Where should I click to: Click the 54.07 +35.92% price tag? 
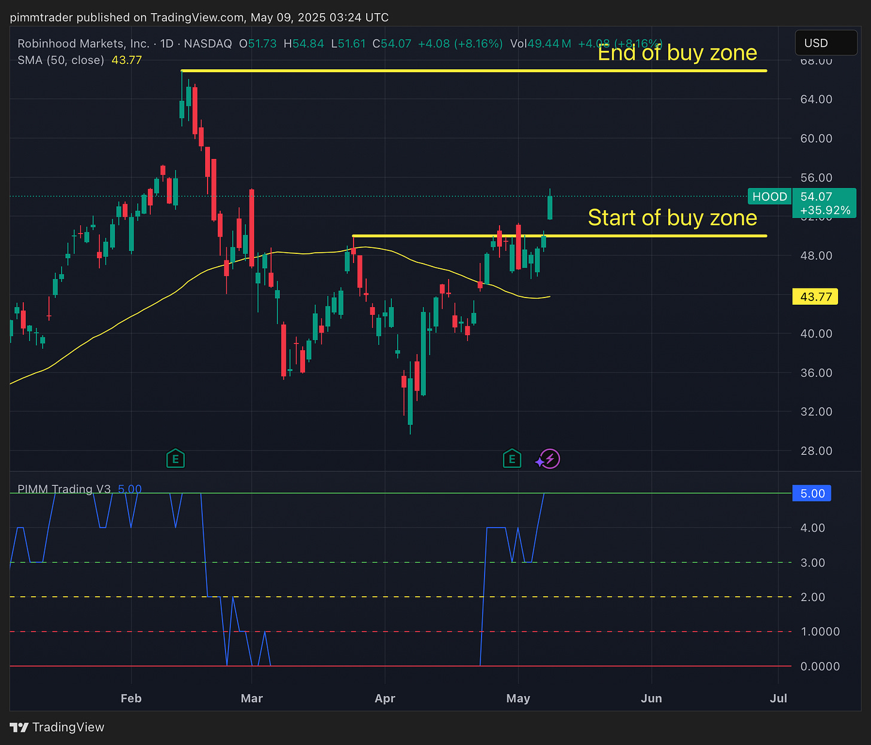click(x=824, y=203)
